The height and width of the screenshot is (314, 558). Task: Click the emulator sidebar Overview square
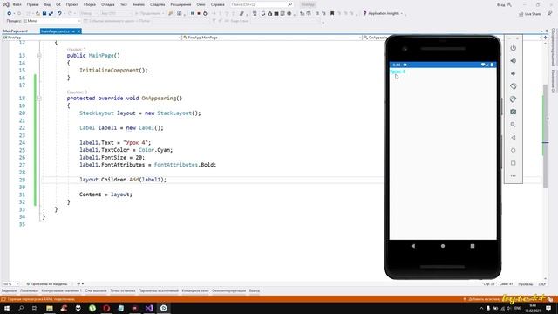(514, 163)
